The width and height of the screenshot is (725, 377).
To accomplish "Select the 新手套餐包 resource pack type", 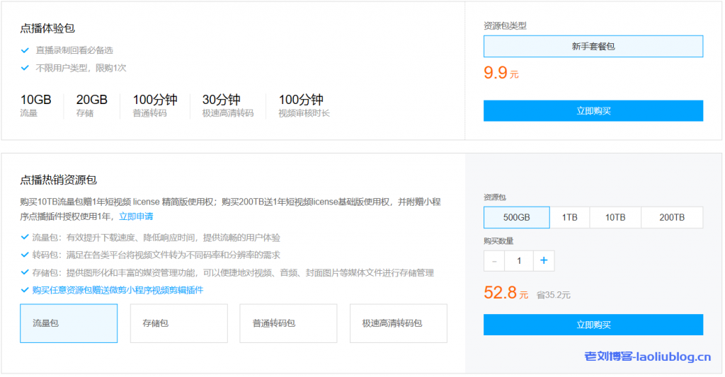I will pos(593,46).
